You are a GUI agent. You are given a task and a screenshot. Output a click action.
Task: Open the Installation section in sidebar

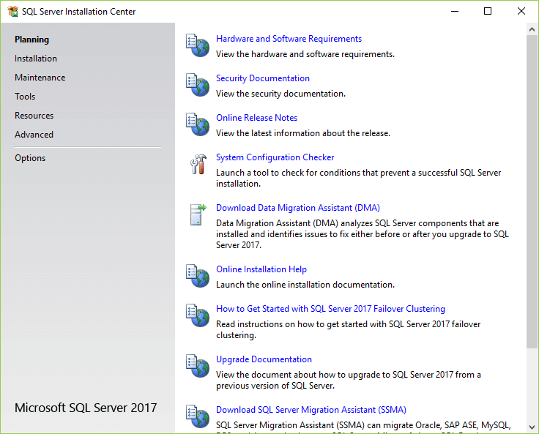[36, 59]
